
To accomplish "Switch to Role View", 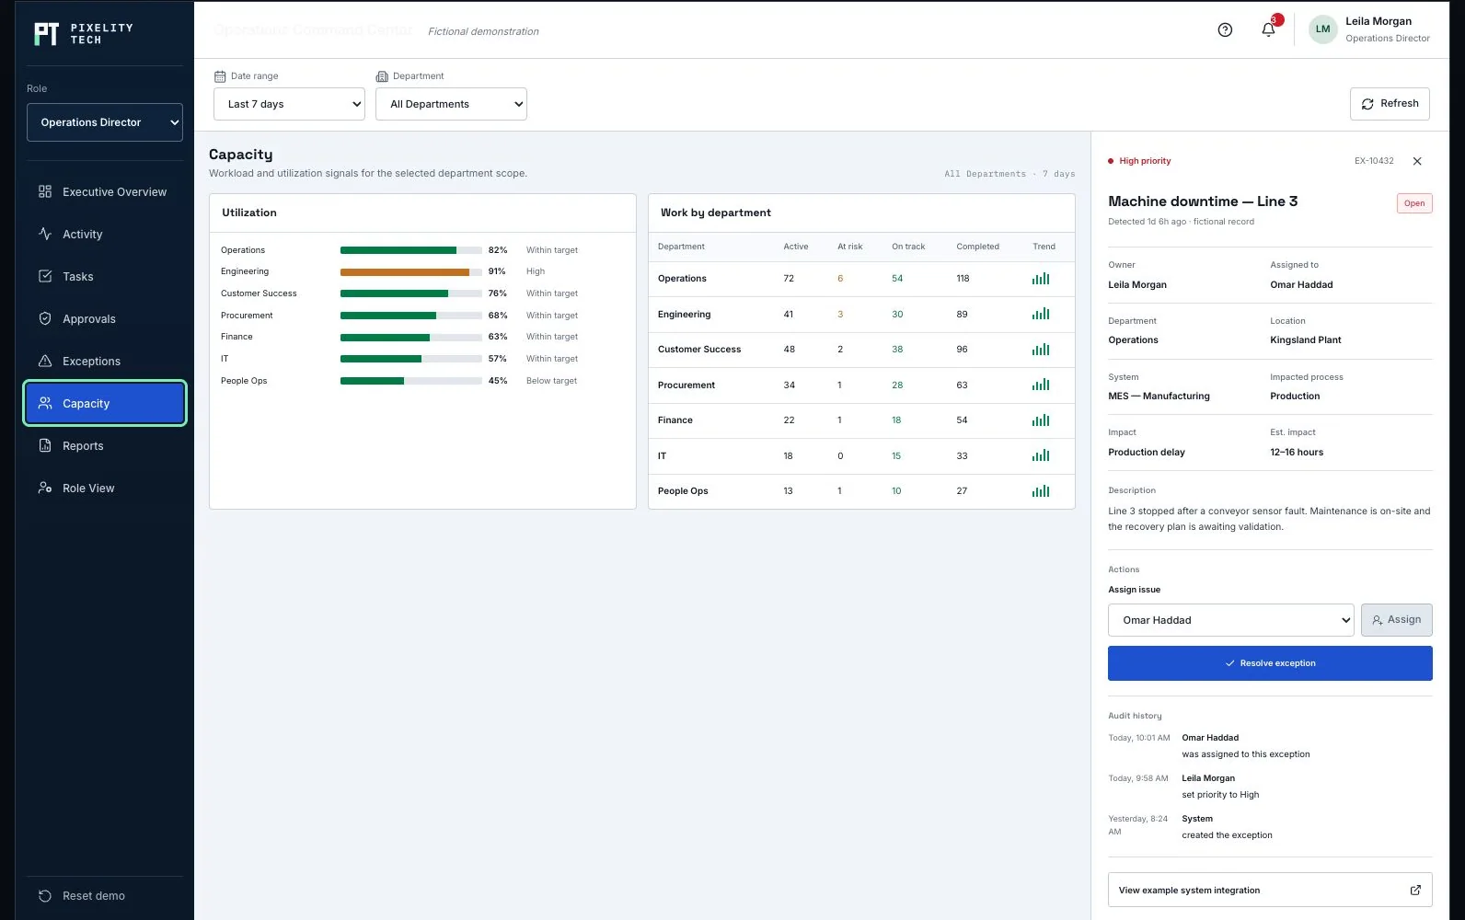I will click(105, 488).
